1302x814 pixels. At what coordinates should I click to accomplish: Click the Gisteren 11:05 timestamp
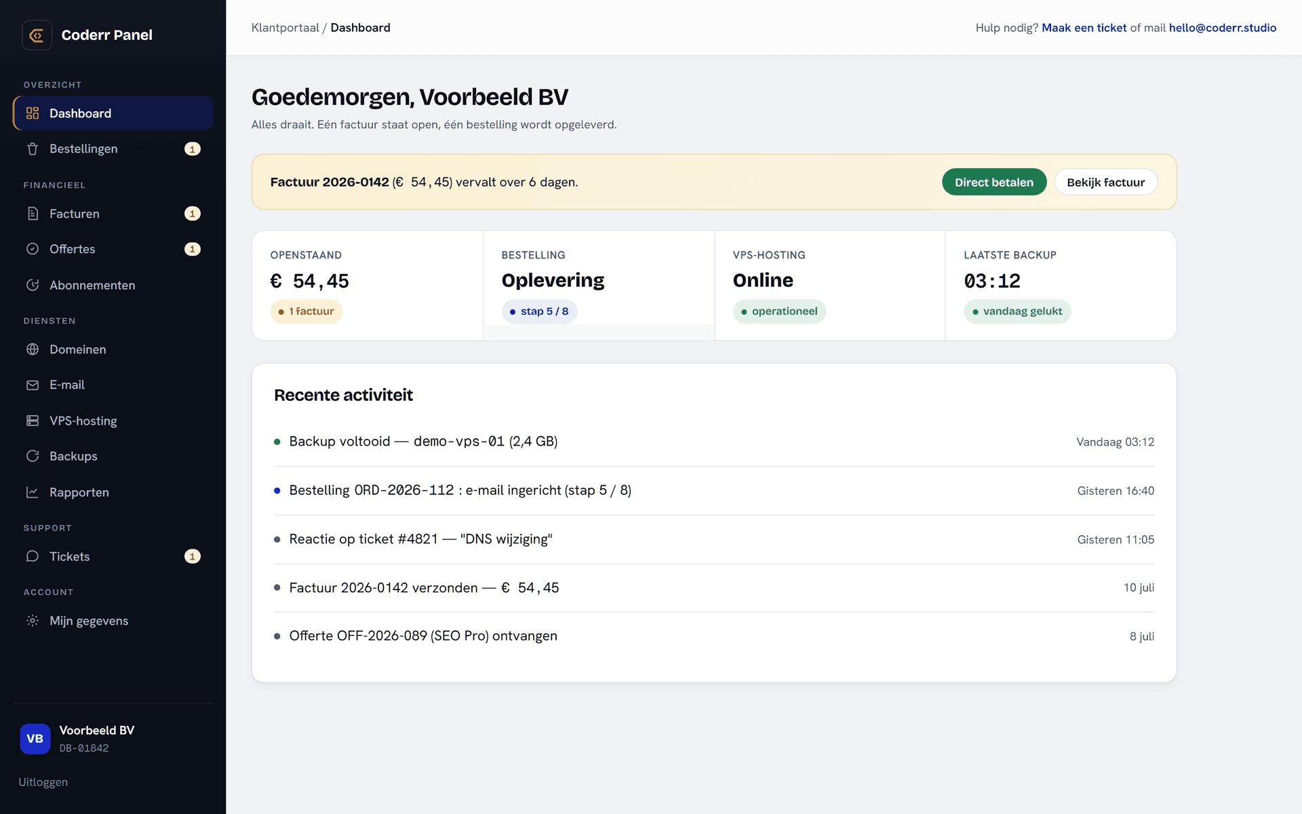click(x=1116, y=540)
